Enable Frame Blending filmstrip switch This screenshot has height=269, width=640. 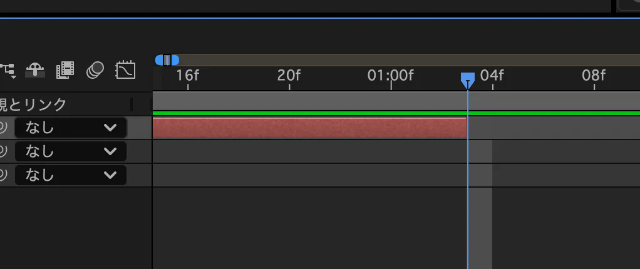[65, 70]
